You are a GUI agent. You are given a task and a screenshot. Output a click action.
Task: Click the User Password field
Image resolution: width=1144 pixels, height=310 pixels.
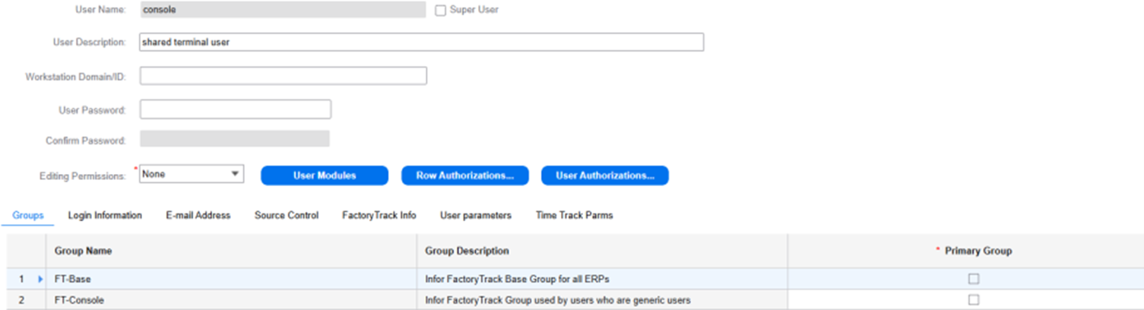pos(235,109)
